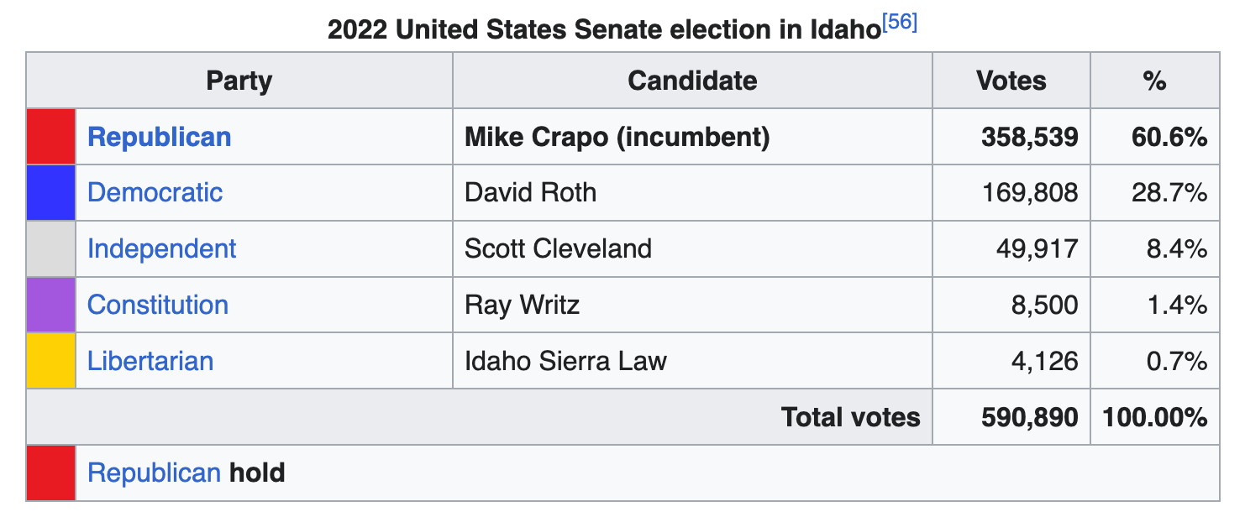The width and height of the screenshot is (1245, 517).
Task: Click the red swatch beside Republican hold
Action: coord(51,473)
